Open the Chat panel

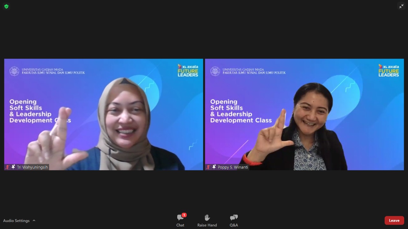coord(180,220)
